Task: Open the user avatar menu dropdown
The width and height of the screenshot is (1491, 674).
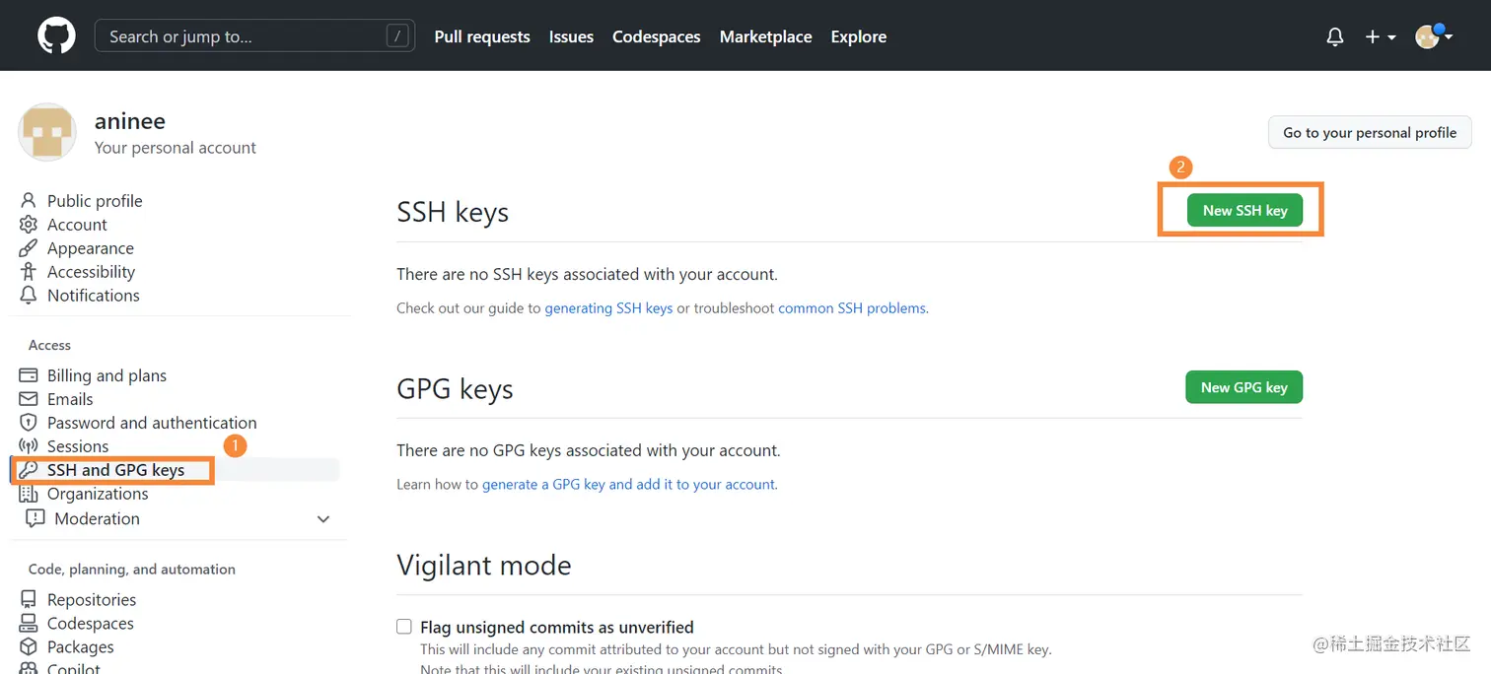Action: click(1433, 36)
